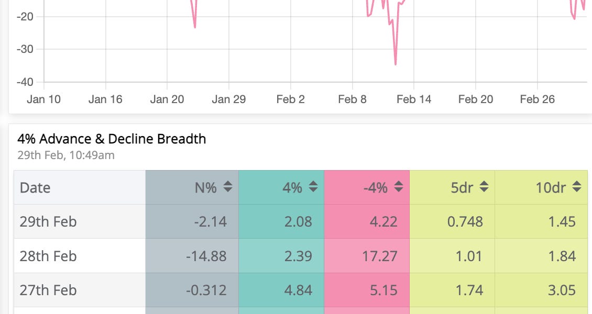
Task: Click the sort arrows beside -4% header
Action: 398,187
